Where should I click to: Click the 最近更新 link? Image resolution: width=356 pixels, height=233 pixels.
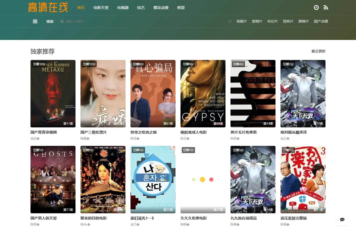318,51
